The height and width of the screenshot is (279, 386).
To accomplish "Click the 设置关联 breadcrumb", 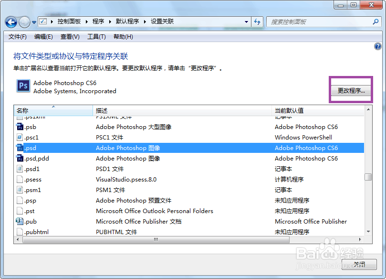I will 162,21.
